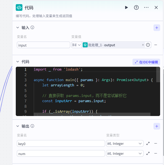The image size is (164, 165).
Task: Open the variable value type dropdown
Action: (77, 45)
